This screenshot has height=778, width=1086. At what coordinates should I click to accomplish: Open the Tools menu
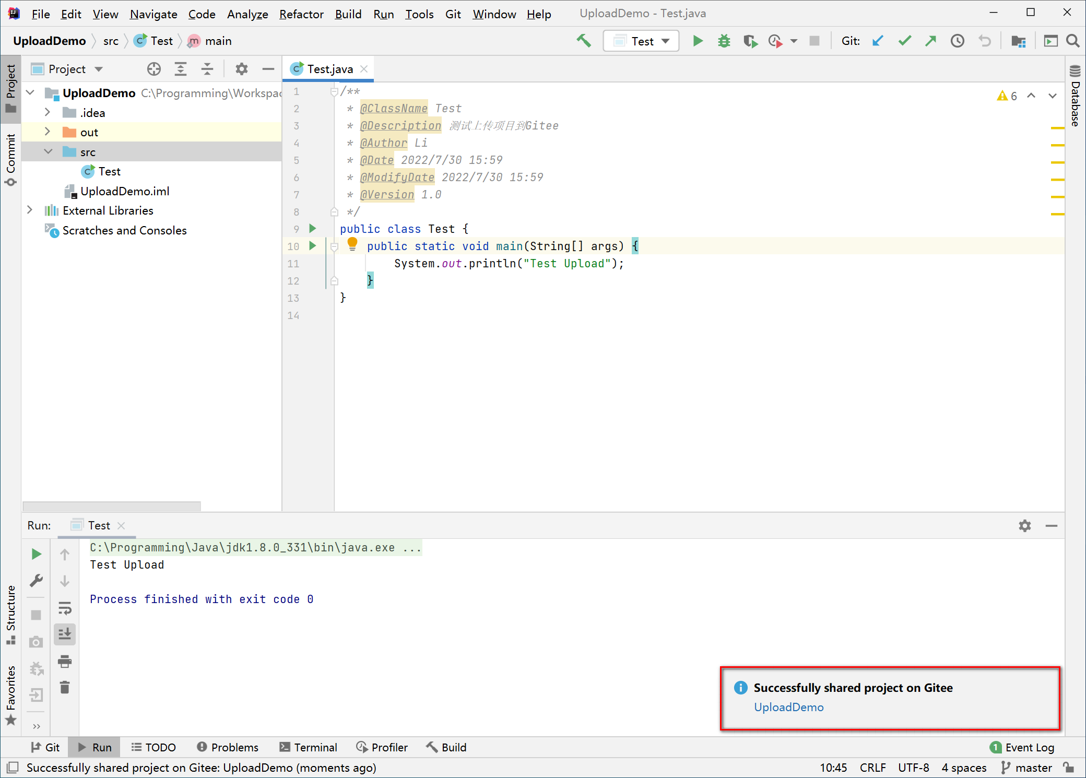(419, 14)
